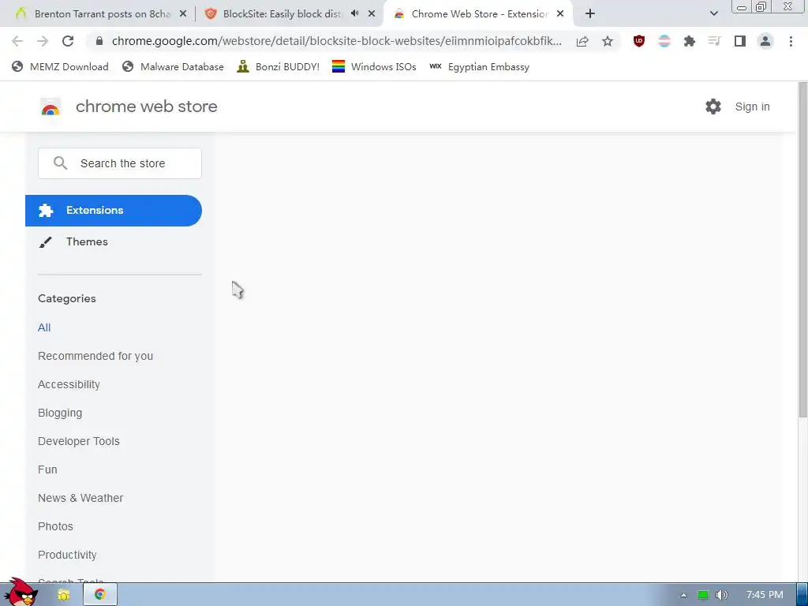Click the address bar URL
The width and height of the screenshot is (808, 606).
(336, 41)
